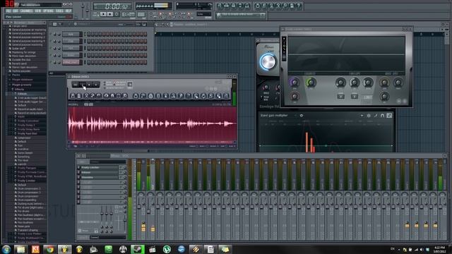Collapse the Effects folder in browser
Viewport: 452px width, 254px height.
click(19, 90)
